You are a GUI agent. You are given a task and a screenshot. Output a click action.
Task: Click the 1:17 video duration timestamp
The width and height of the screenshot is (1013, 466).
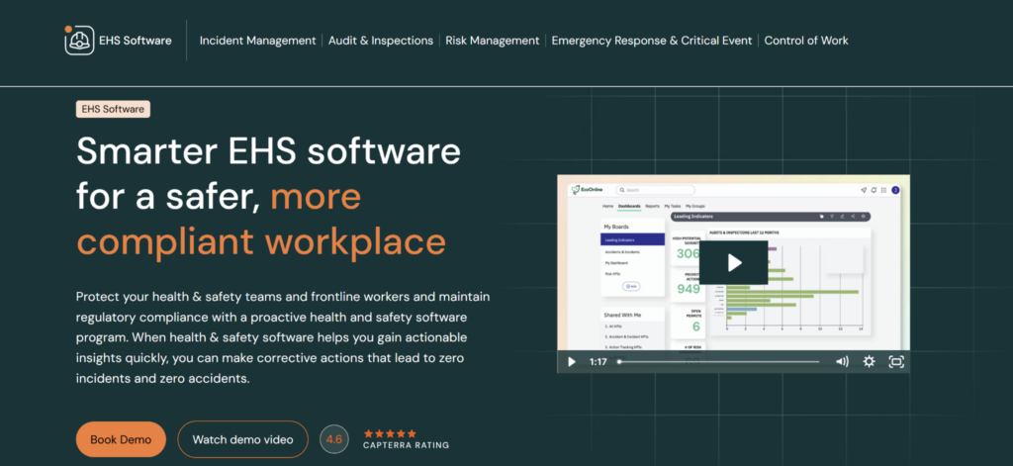[x=599, y=362]
